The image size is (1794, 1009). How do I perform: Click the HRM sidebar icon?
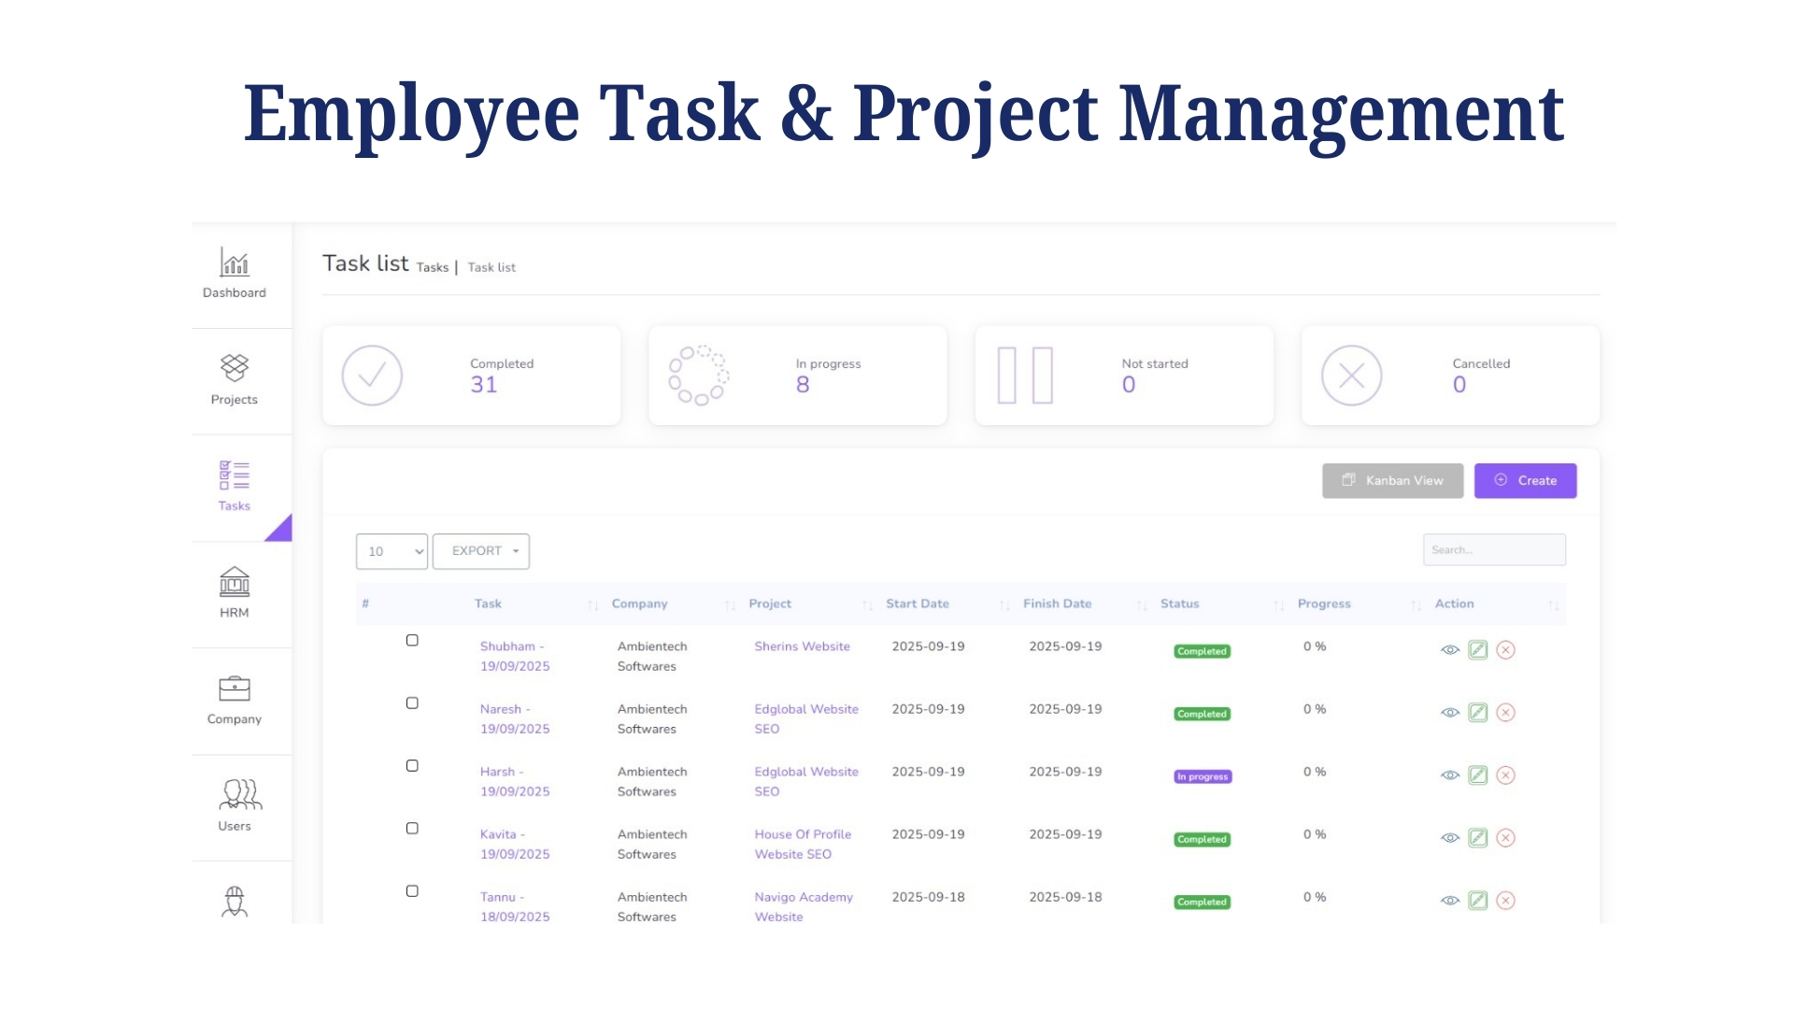[233, 583]
